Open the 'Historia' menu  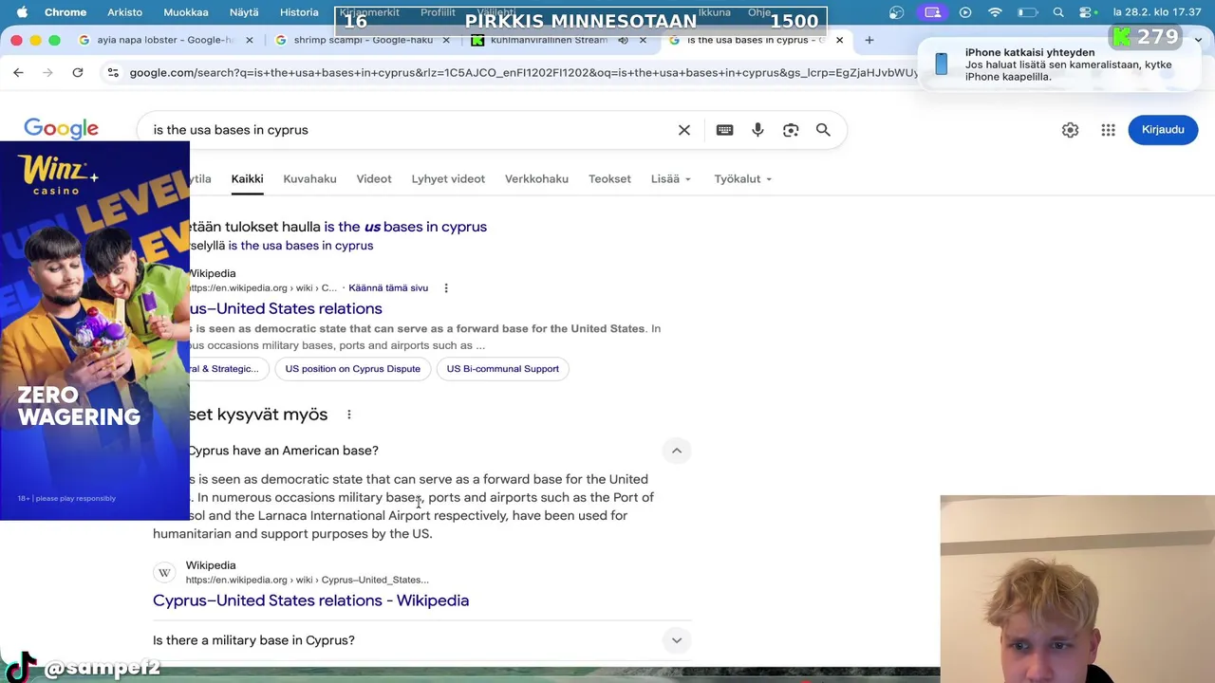(x=299, y=12)
